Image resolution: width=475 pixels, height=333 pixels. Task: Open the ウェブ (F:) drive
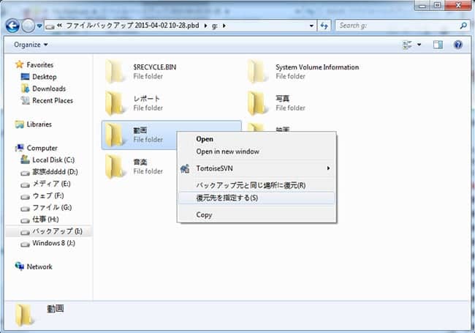tap(47, 195)
